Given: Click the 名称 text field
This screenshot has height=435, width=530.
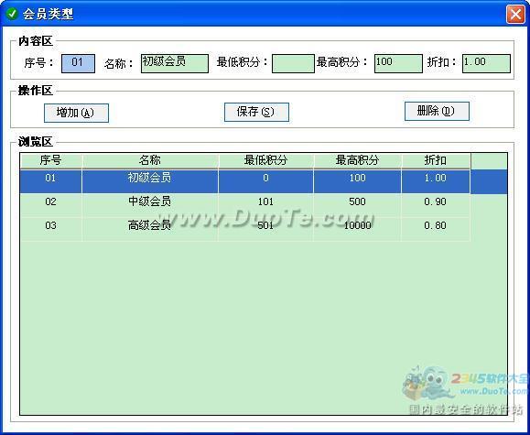Looking at the screenshot, I should pyautogui.click(x=175, y=63).
